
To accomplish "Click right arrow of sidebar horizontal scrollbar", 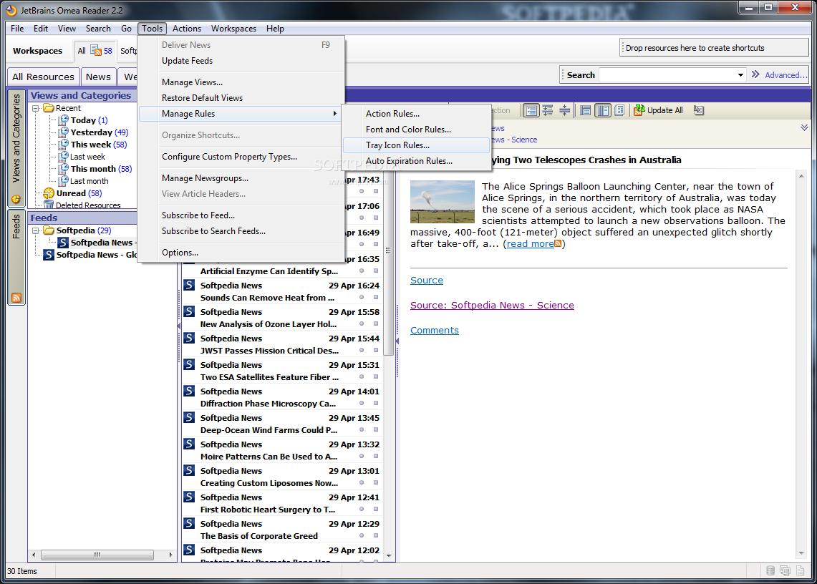I will [170, 555].
